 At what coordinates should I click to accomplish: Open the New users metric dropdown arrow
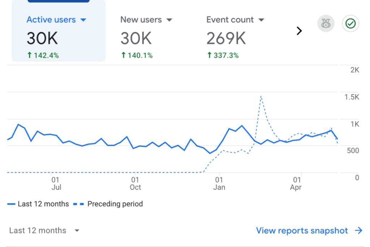pyautogui.click(x=169, y=20)
